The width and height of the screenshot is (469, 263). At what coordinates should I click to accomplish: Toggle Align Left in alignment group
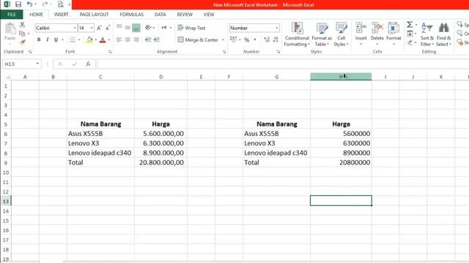(x=119, y=39)
